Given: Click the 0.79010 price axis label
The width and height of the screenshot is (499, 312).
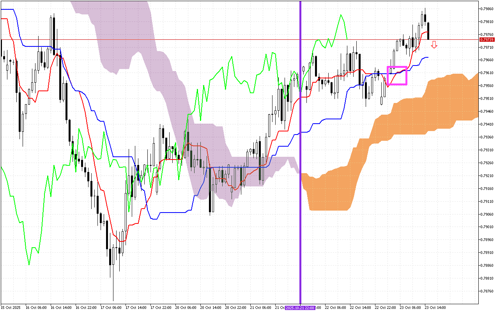Looking at the screenshot, I should (x=487, y=227).
